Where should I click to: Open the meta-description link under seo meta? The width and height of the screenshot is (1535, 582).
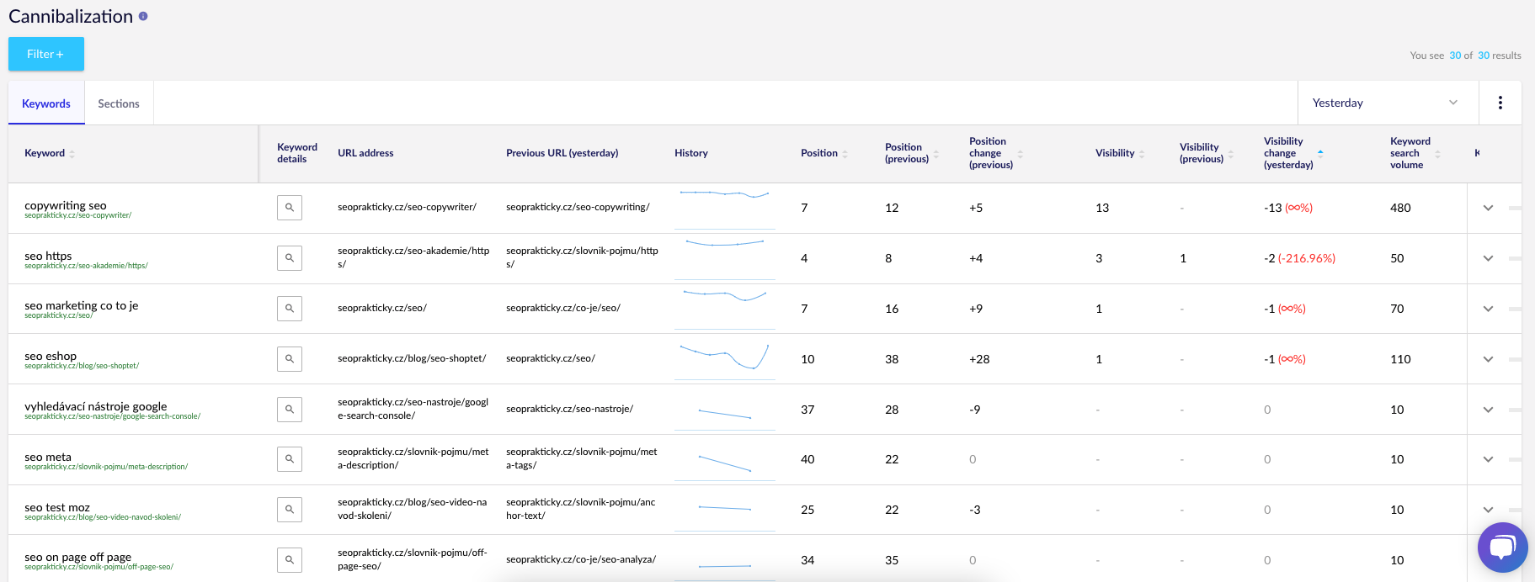click(x=106, y=467)
